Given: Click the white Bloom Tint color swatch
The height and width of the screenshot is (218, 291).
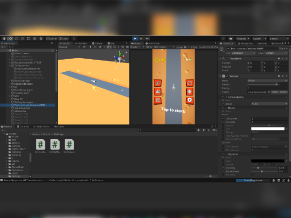Looking at the screenshot, I should [268, 129].
